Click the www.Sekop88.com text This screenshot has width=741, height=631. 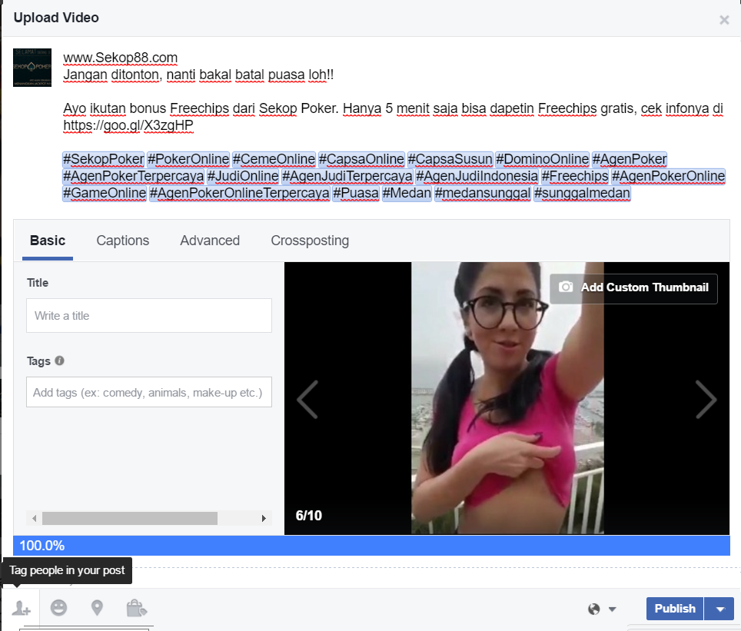pos(121,58)
